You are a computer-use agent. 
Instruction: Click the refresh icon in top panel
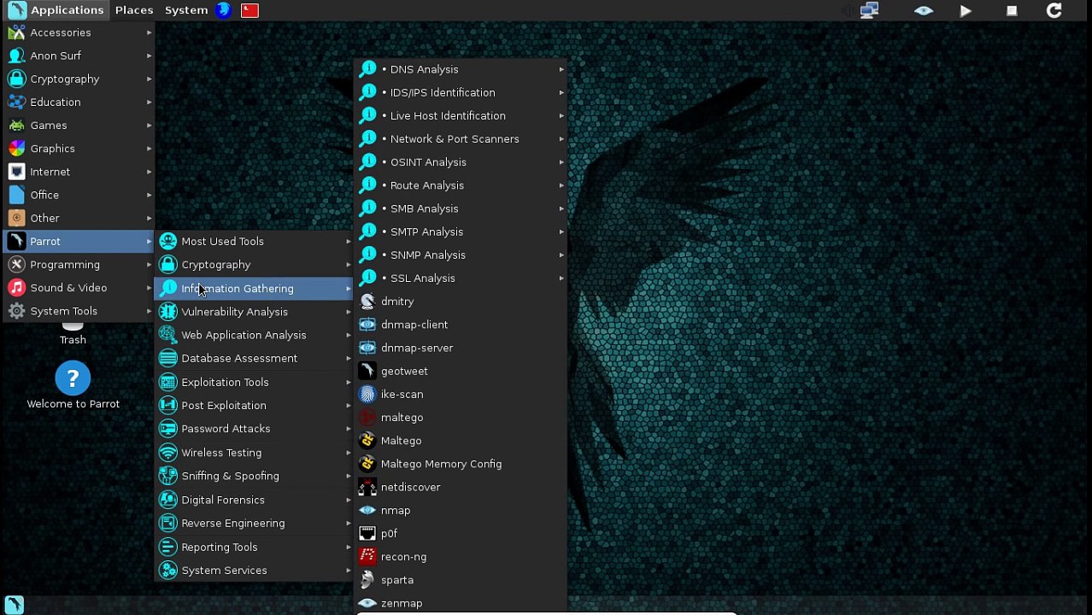point(1054,10)
